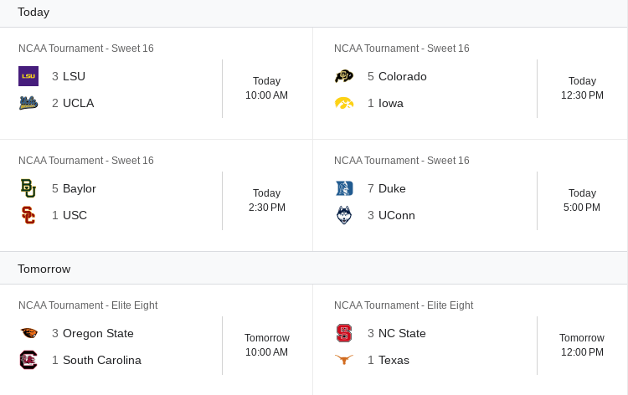
Task: Open the LSU team name link
Action: click(x=74, y=76)
